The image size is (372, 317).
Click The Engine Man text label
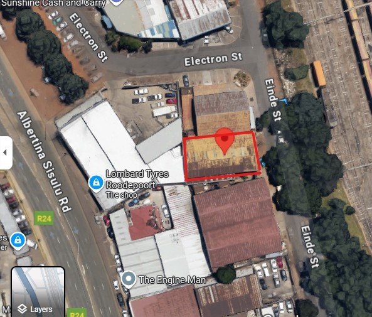(x=173, y=280)
